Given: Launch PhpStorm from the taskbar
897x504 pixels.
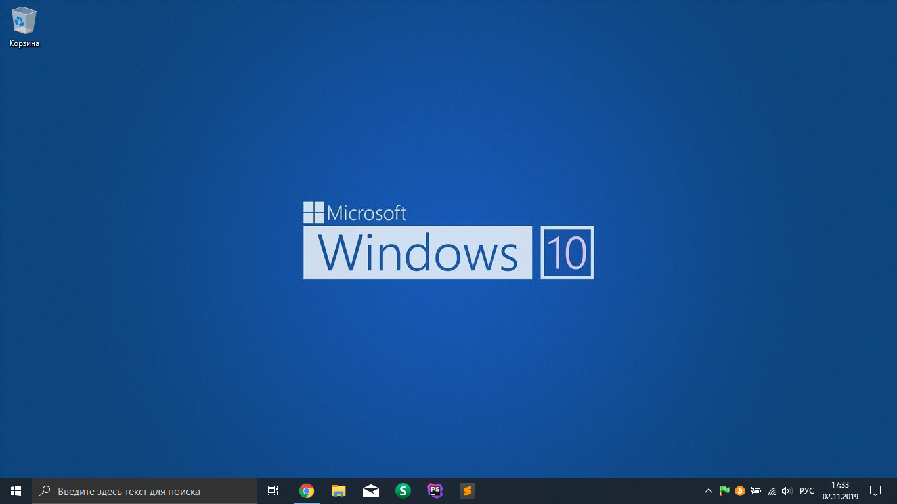Looking at the screenshot, I should (435, 491).
